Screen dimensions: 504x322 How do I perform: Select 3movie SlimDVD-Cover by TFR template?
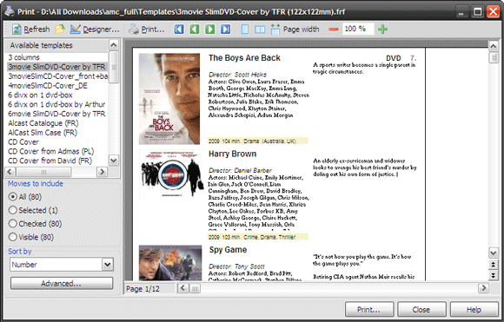[x=57, y=67]
